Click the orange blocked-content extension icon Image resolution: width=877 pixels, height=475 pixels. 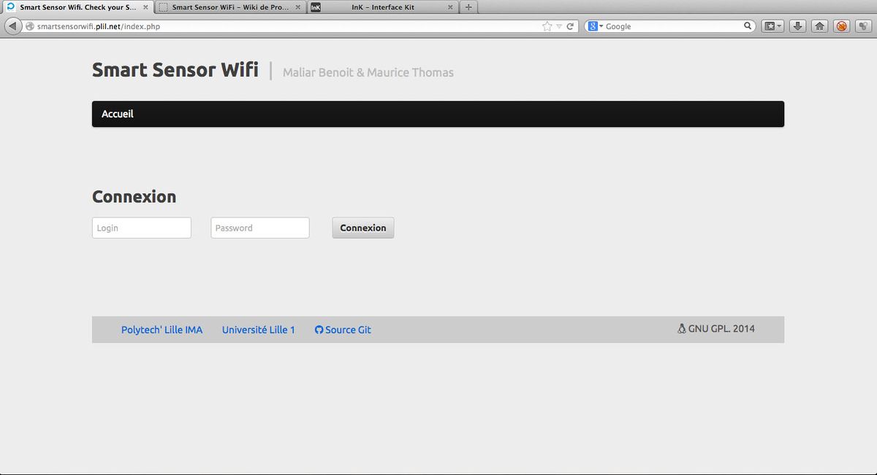coord(841,26)
